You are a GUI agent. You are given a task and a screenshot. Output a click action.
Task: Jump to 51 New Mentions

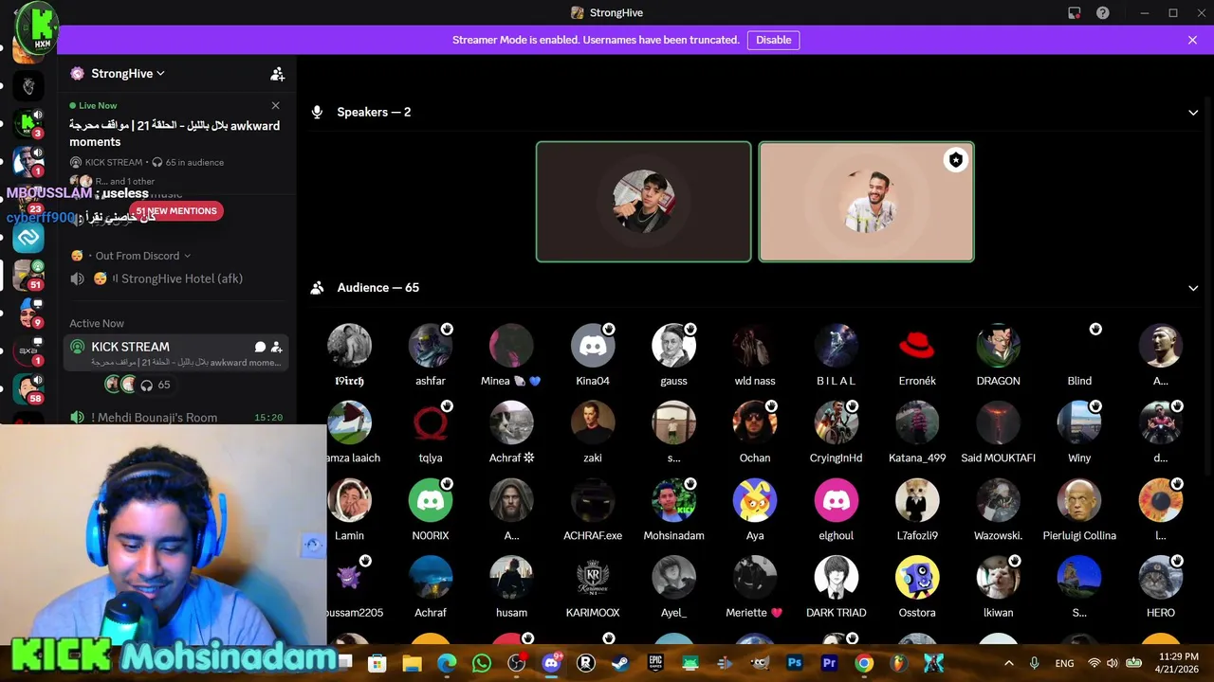pyautogui.click(x=176, y=210)
